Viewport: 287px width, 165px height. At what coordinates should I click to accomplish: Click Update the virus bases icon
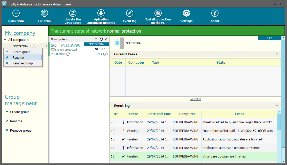[73, 13]
